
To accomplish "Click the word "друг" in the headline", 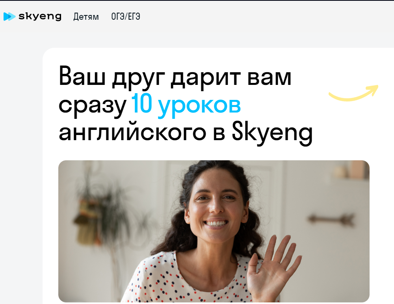I will click(138, 78).
